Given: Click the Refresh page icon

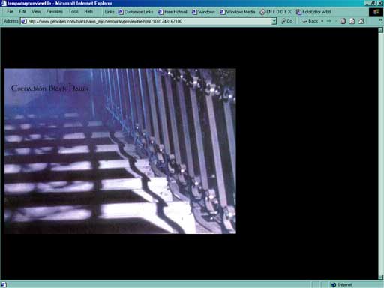Looking at the screenshot, I should coord(352,21).
